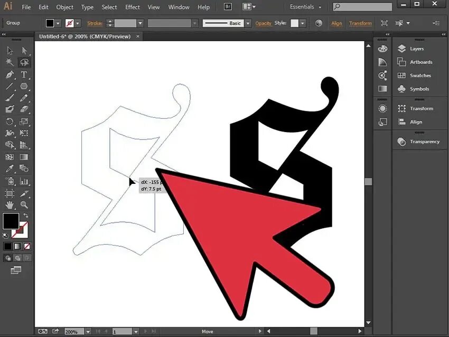Click in the search field
The height and width of the screenshot is (337, 449).
click(x=362, y=6)
